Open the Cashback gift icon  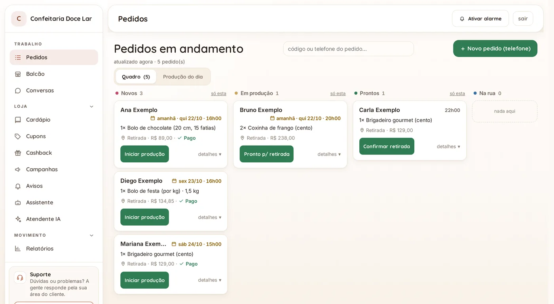coord(18,153)
